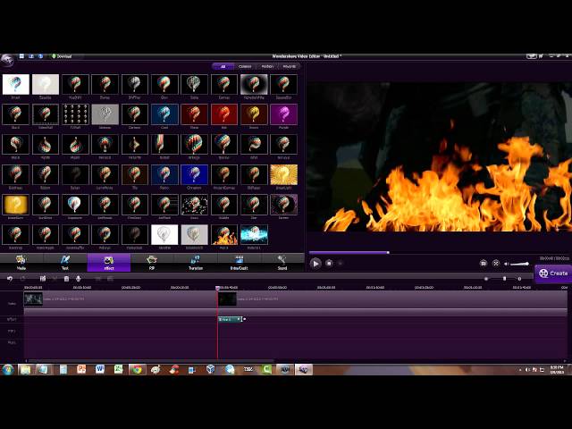Screen dimensions: 572x429
Task: Seek on the preview progress bar
Action: tap(440, 252)
